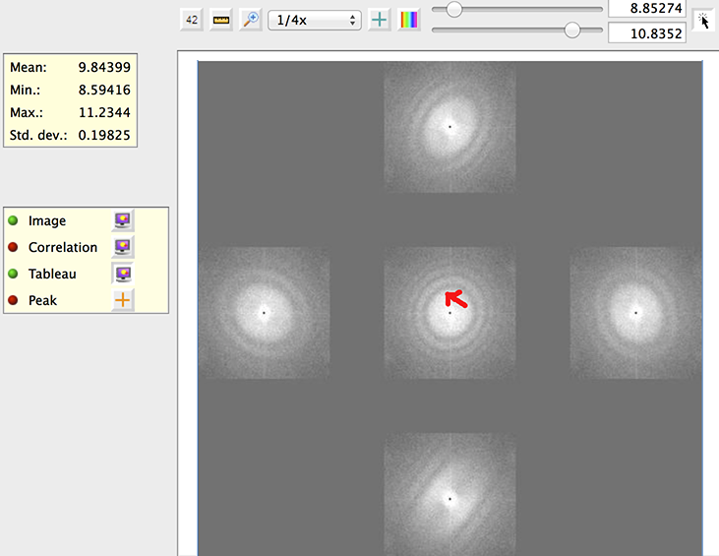
Task: Click the display icon next to Image
Action: click(123, 220)
